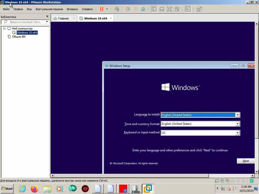Click the hard disk device status icon
Image resolution: width=259 pixels, height=194 pixels.
[x=217, y=181]
